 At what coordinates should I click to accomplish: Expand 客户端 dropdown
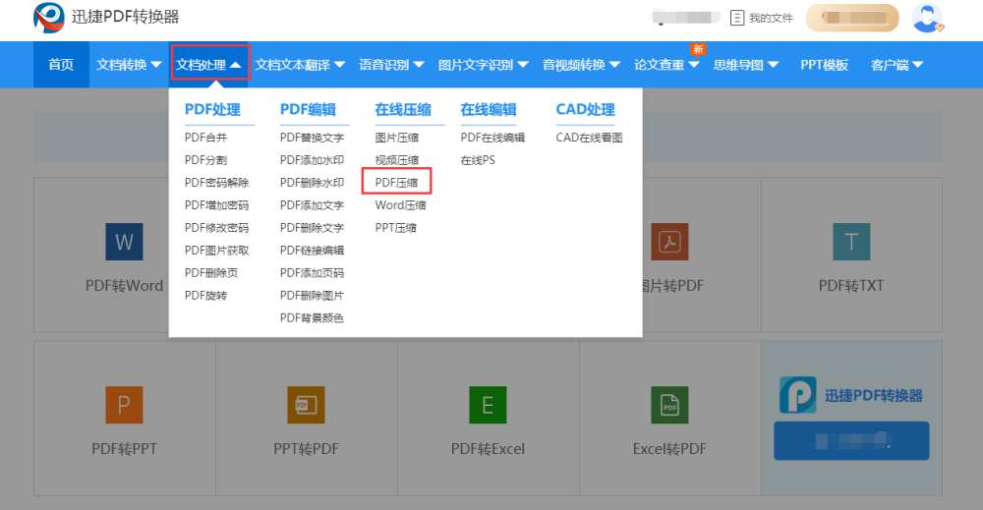[896, 65]
